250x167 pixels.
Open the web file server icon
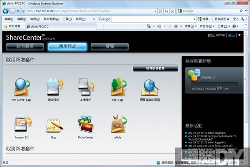point(150,87)
